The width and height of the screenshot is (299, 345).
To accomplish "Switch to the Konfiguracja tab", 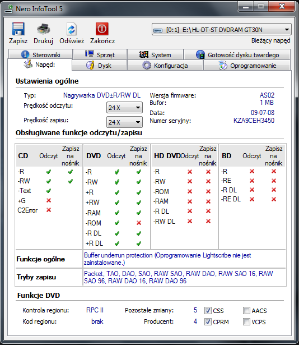I will [x=165, y=65].
